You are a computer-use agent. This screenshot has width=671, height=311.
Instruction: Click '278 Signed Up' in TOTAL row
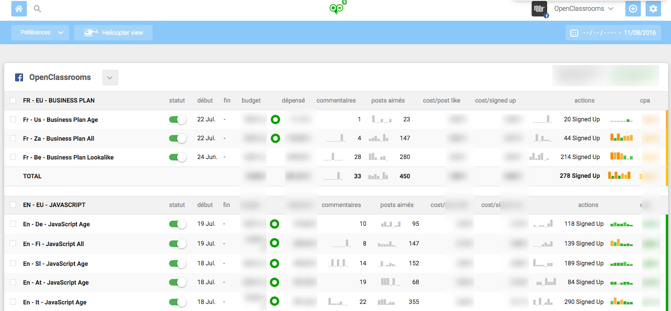pyautogui.click(x=580, y=175)
